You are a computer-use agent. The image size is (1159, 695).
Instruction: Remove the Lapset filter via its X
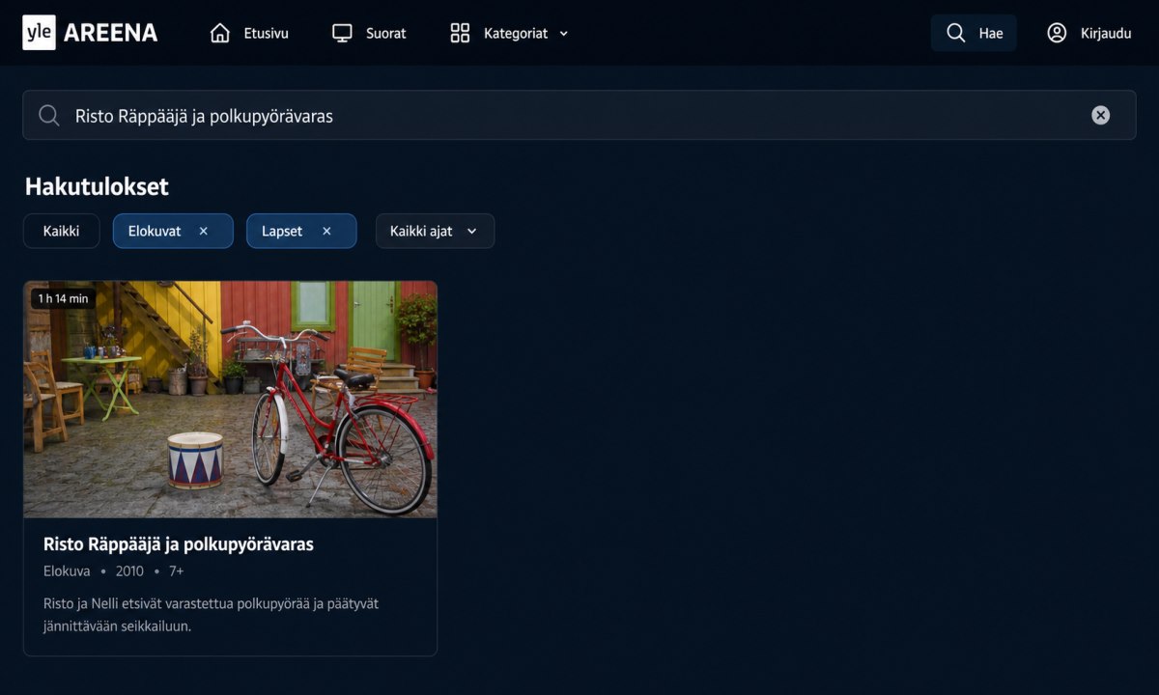coord(326,232)
